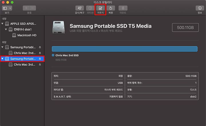Run First Aid (검사/복구) tool
The image size is (206, 126).
coord(80,8)
